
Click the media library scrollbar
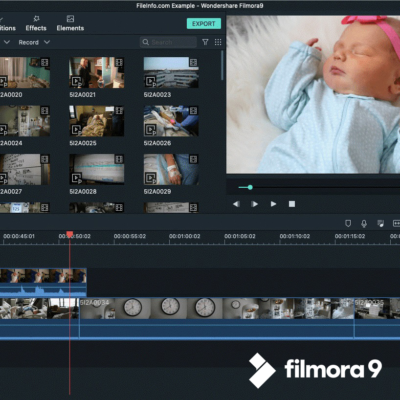pos(222,66)
